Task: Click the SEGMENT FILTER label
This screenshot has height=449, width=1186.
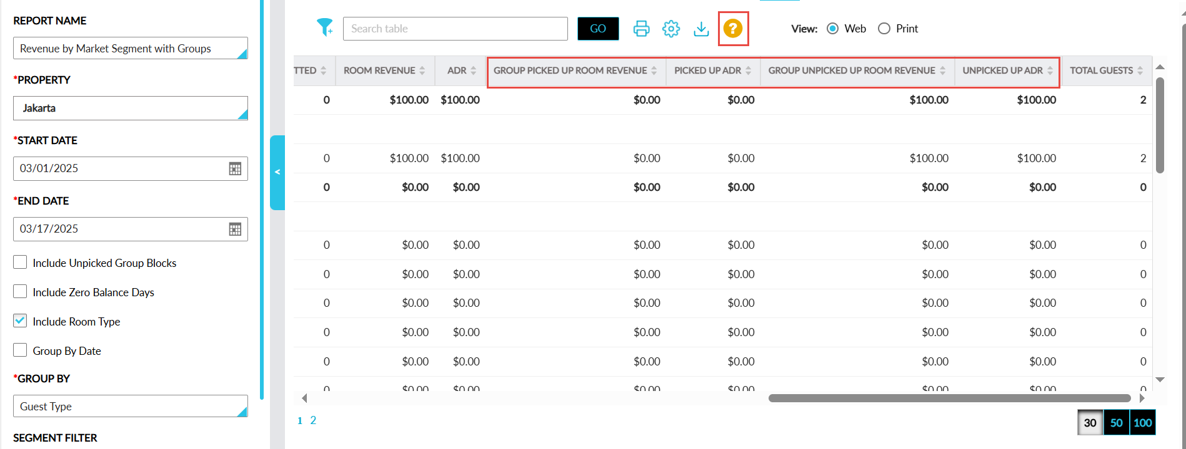Action: coord(55,438)
